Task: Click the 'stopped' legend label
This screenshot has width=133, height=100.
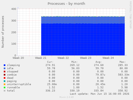Action: 13,72
